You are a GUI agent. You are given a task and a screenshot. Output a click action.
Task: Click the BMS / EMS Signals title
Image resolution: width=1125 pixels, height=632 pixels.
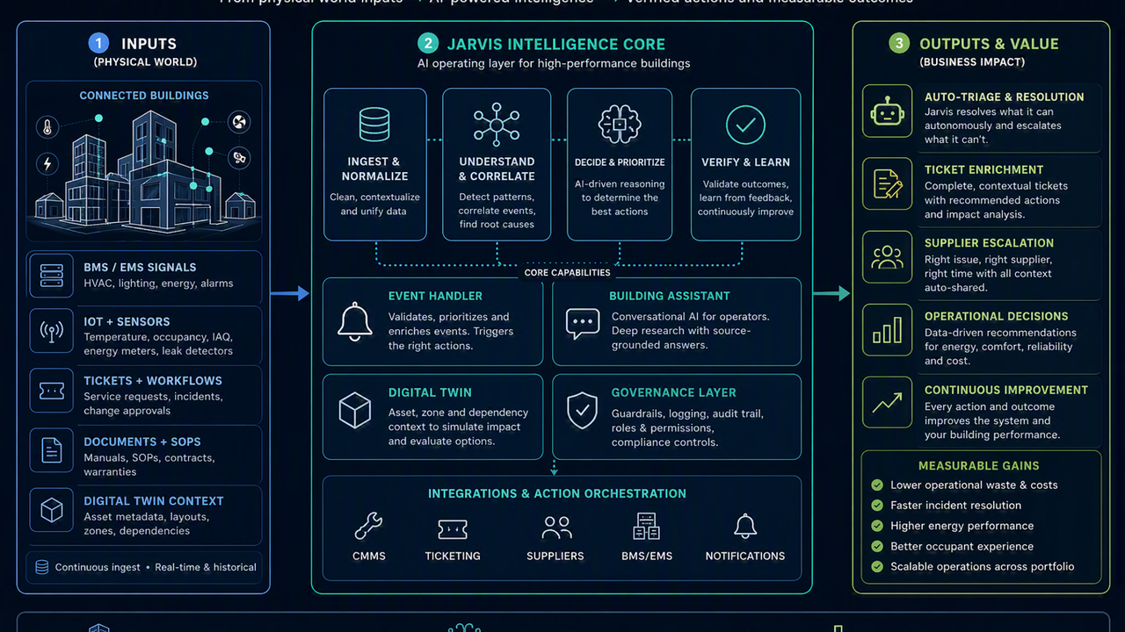140,268
